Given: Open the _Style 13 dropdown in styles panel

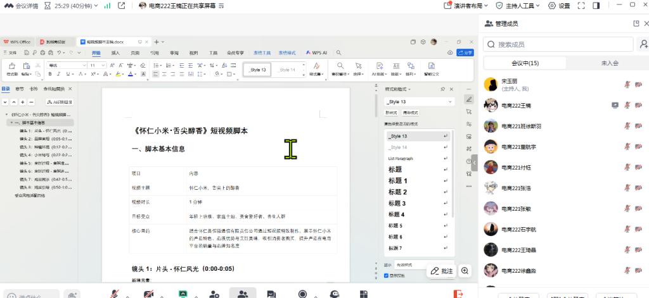Looking at the screenshot, I should pyautogui.click(x=451, y=101).
